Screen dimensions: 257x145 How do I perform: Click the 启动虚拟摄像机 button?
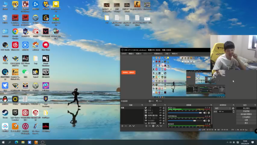[x=246, y=114]
